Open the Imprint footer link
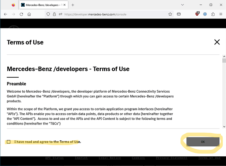226x166 pixels. [x=81, y=158]
